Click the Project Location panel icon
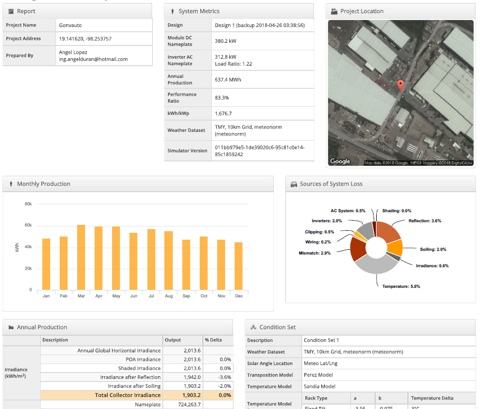This screenshot has width=484, height=409. 334,12
